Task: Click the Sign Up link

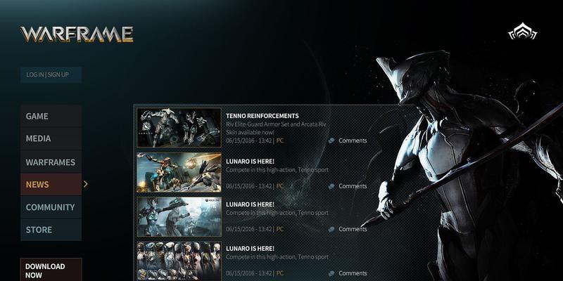Action: tap(58, 74)
